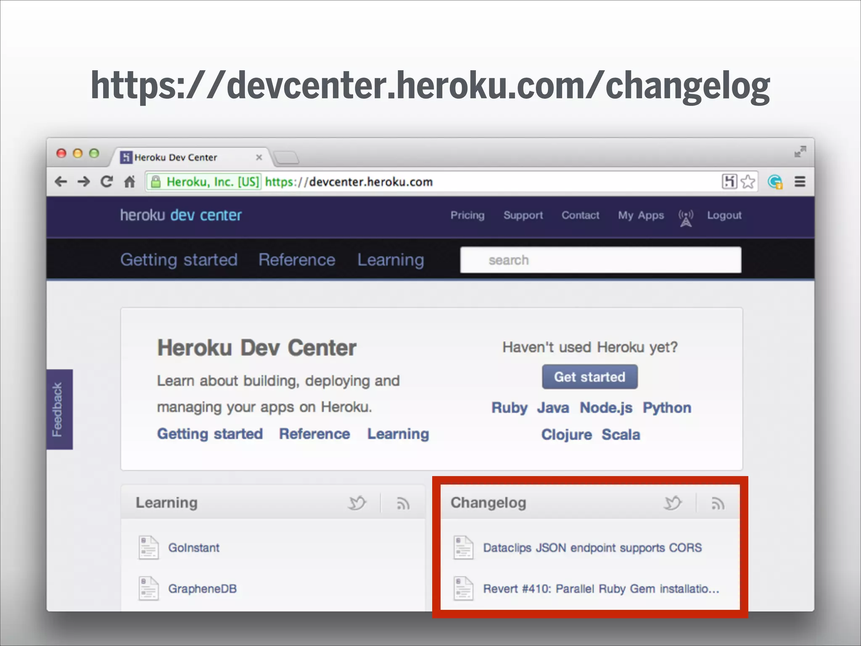Click the blue Get started button
Viewport: 861px width, 646px height.
pos(590,377)
